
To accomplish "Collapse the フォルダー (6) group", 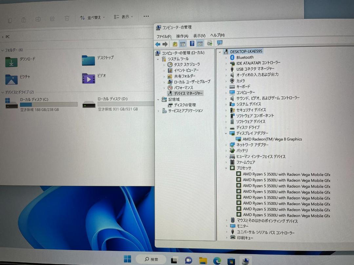I will [3, 50].
